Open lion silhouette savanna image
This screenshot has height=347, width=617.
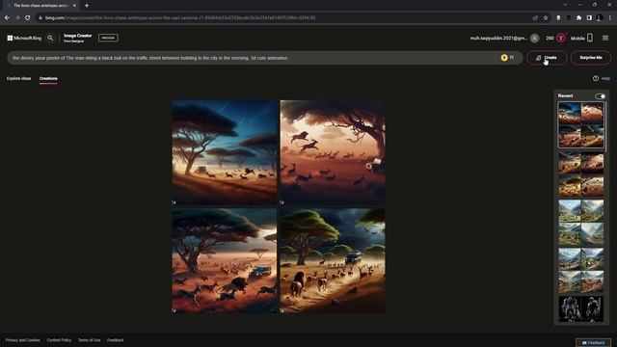[x=333, y=152]
